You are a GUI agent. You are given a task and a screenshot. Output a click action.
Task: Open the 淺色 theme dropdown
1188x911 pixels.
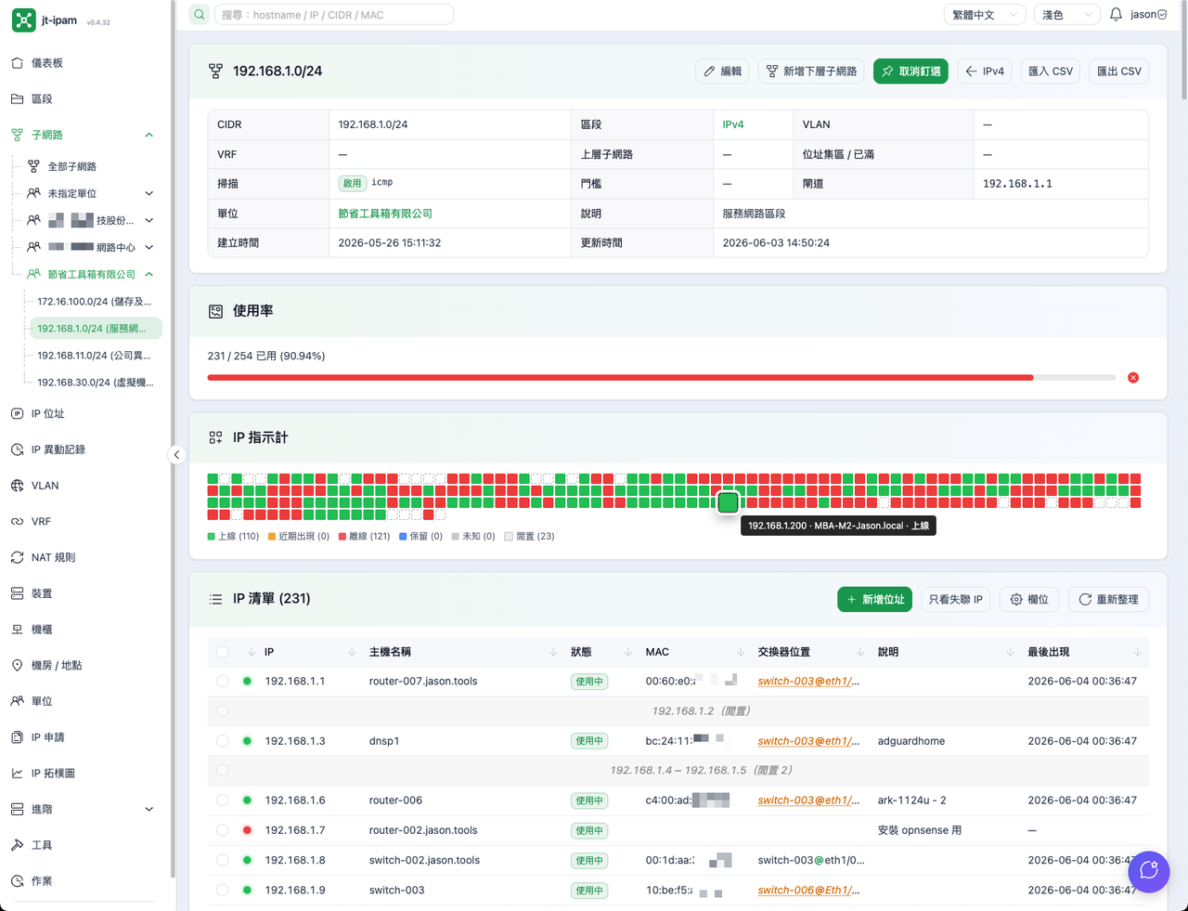[x=1067, y=14]
